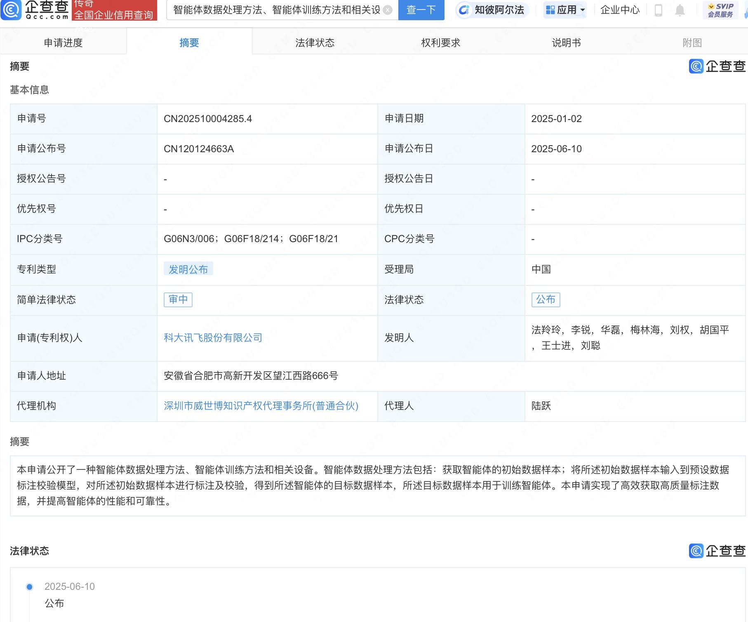
Task: Open applicant 科大讯飞股份有限公司 link
Action: click(213, 338)
